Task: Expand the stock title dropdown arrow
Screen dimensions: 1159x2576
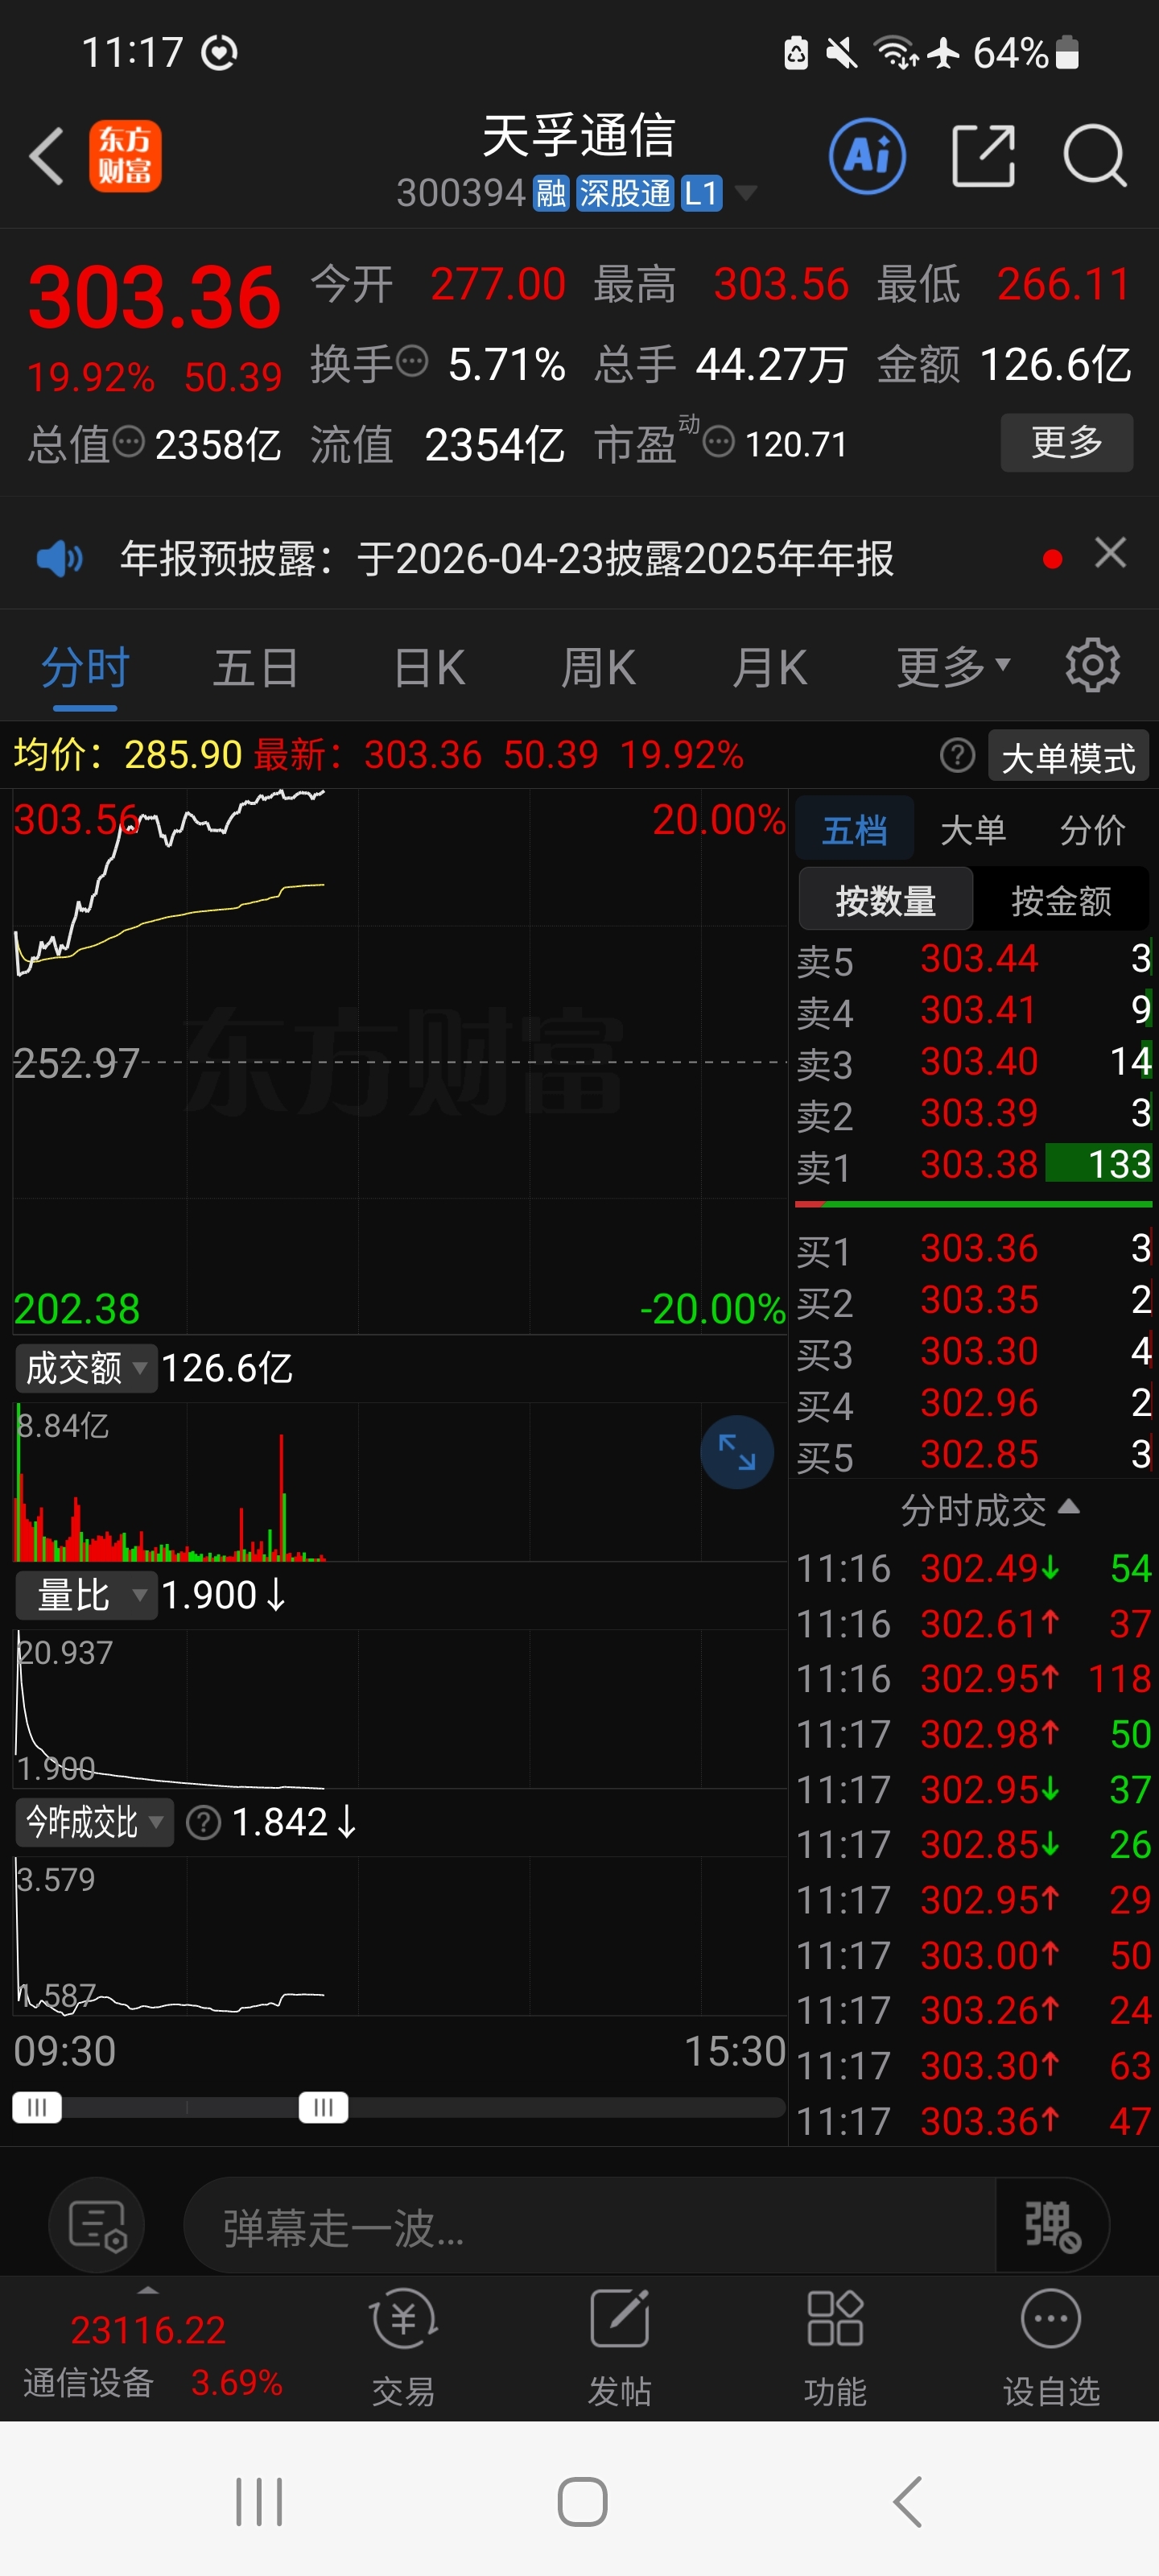Action: (745, 192)
